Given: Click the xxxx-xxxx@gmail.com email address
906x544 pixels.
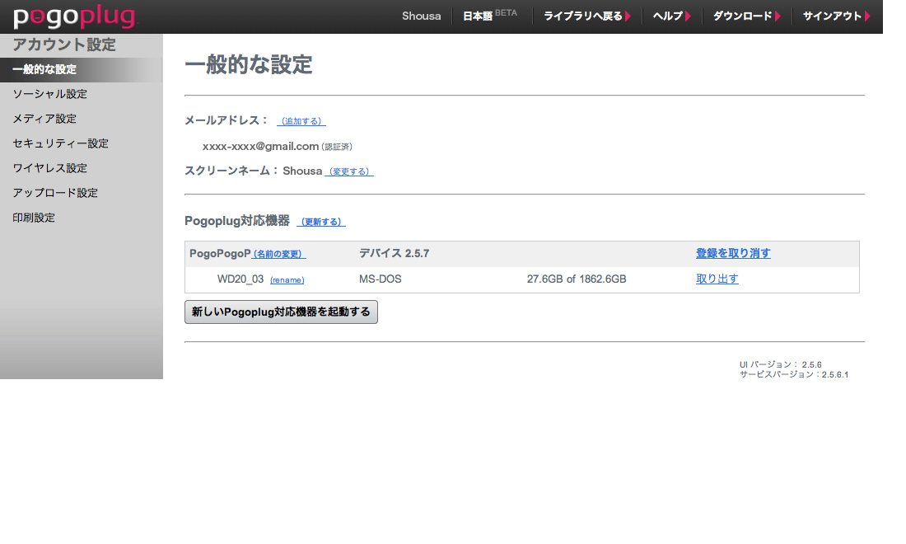Looking at the screenshot, I should click(x=260, y=146).
